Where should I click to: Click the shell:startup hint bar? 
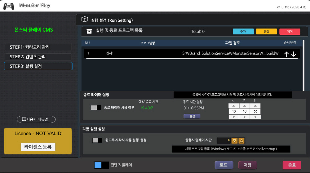(x=231, y=149)
